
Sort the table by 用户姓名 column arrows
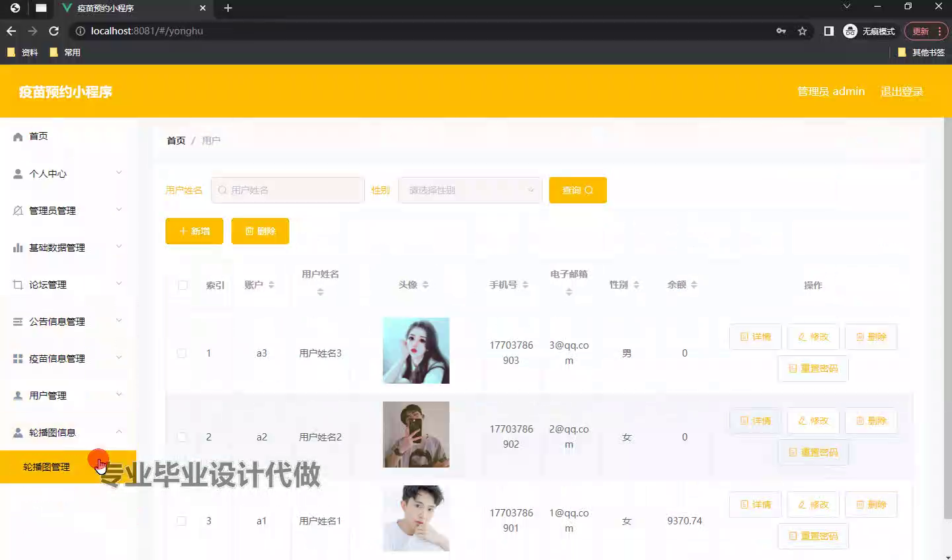tap(320, 292)
